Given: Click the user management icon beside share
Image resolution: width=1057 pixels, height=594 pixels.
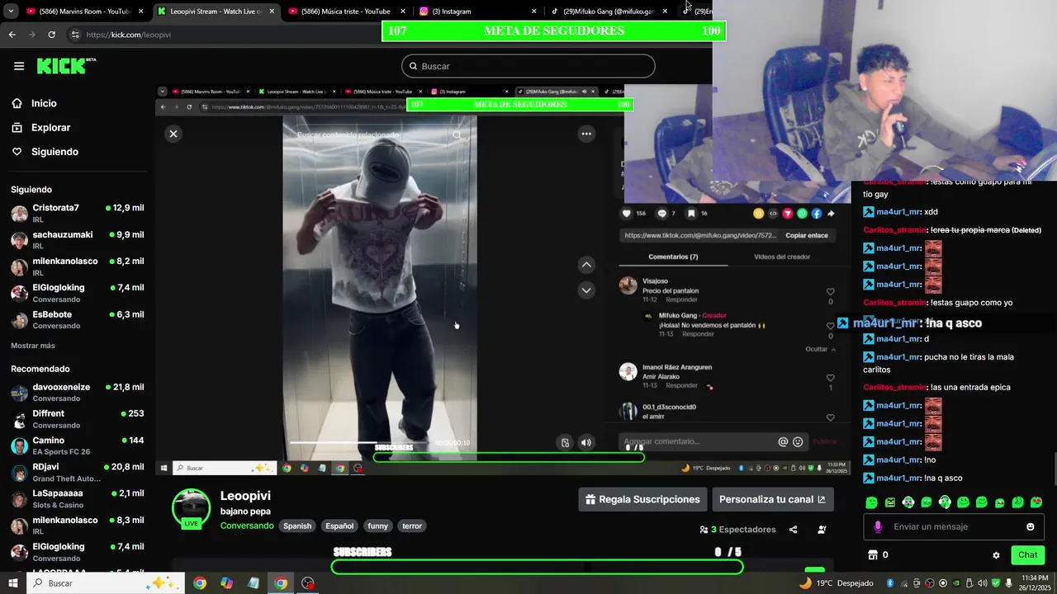Looking at the screenshot, I should click(x=822, y=530).
